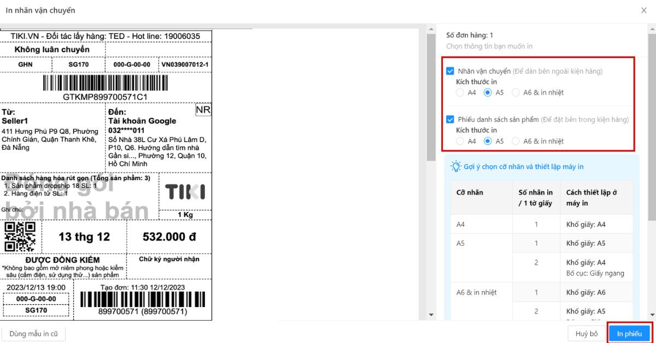The width and height of the screenshot is (656, 343).
Task: Click the preview pane scroll down arrow
Action: click(x=431, y=315)
